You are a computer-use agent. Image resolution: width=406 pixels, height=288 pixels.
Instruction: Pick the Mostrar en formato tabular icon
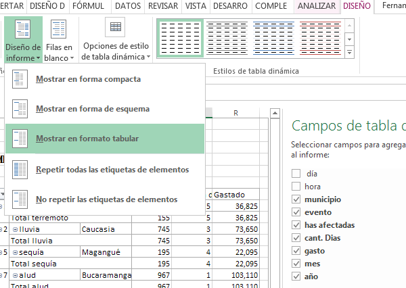[21, 139]
